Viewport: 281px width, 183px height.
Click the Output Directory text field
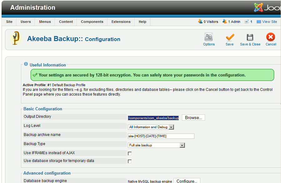tap(153, 118)
